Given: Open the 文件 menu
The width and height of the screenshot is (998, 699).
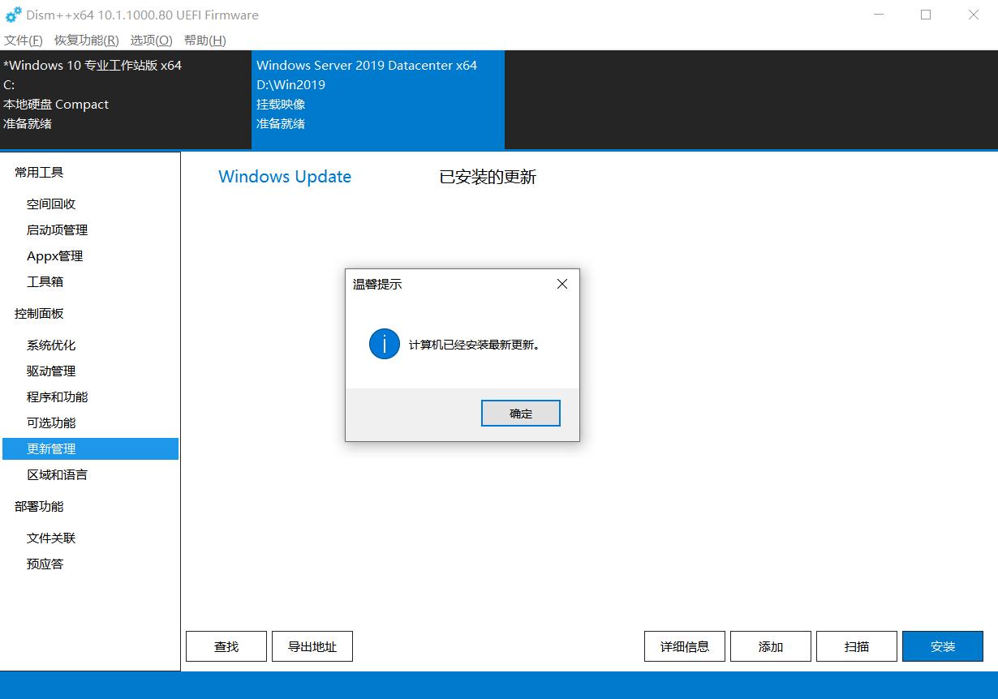Looking at the screenshot, I should click(21, 40).
